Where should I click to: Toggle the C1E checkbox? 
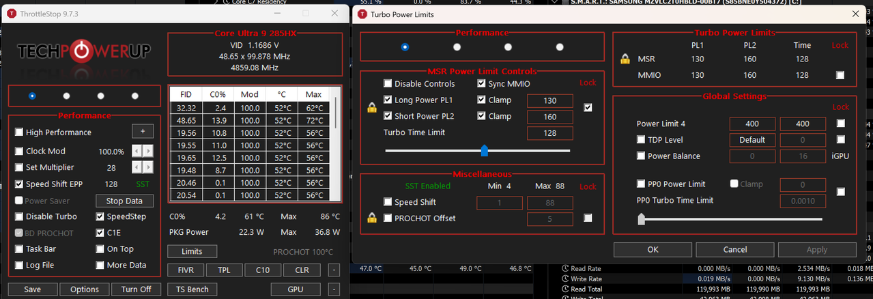click(x=100, y=233)
